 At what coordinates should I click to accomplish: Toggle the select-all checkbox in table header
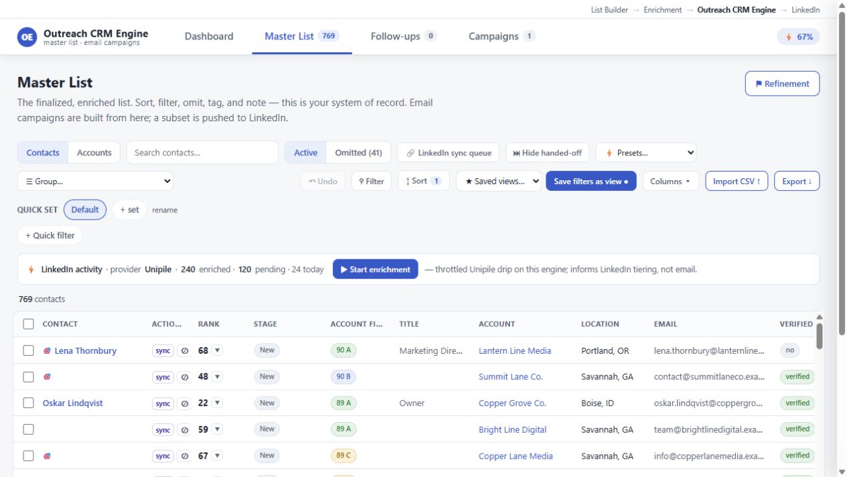click(x=28, y=324)
